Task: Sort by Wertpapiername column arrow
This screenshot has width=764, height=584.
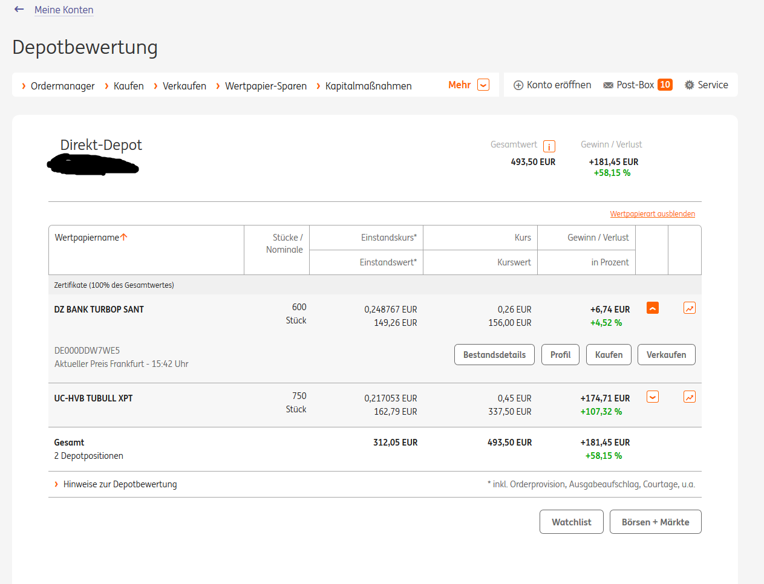Action: click(x=124, y=237)
